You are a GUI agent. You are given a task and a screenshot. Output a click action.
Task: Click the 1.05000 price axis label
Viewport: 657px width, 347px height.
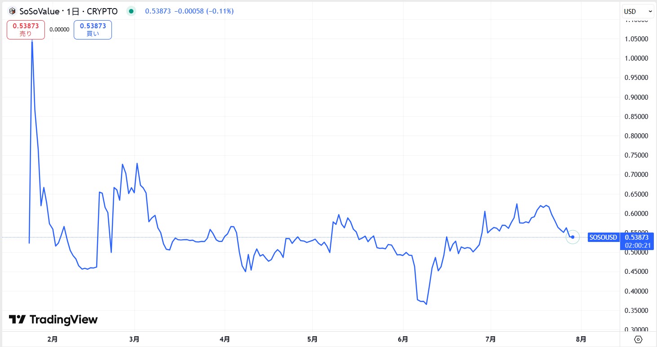(636, 39)
